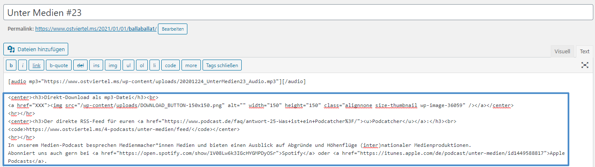
Task: Insert italic tag with 'i' button
Action: (23, 65)
